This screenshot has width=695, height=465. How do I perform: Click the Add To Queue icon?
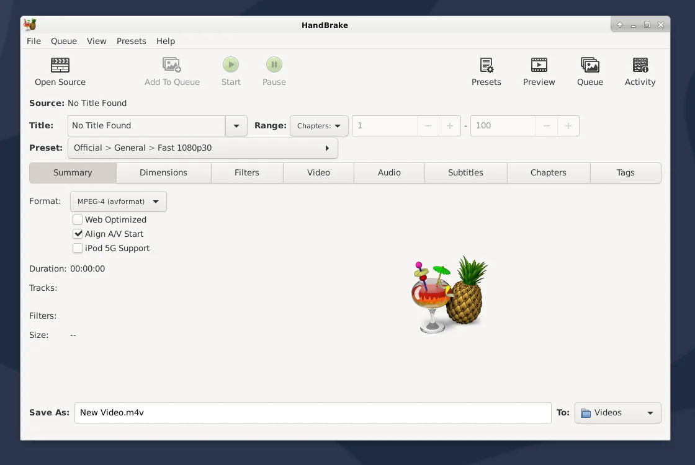tap(172, 70)
